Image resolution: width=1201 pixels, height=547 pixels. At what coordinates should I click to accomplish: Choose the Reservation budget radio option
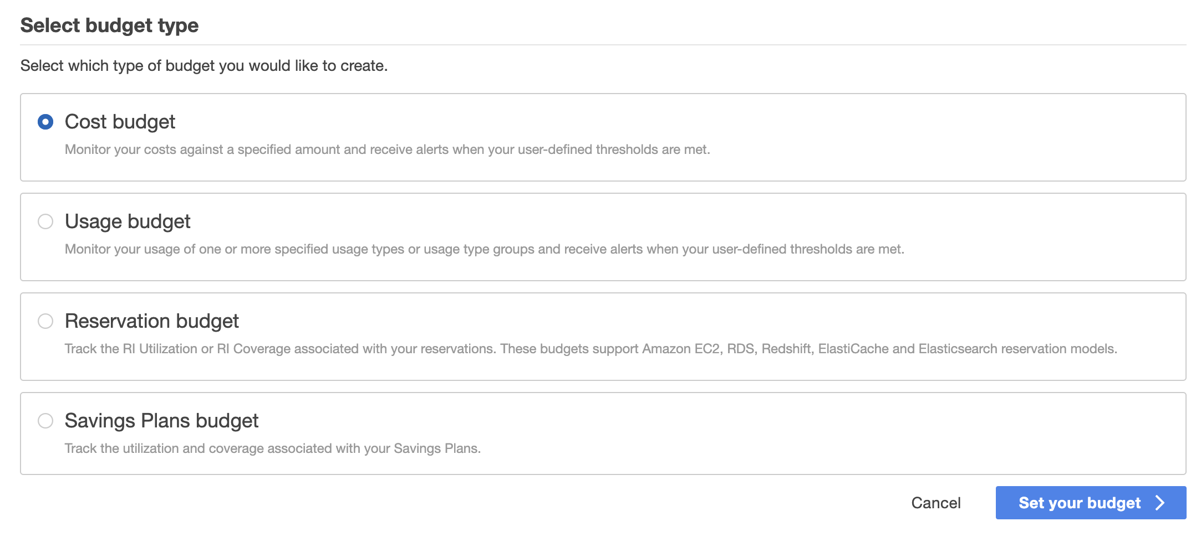point(45,321)
